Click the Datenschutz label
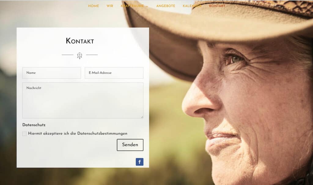Image resolution: width=313 pixels, height=185 pixels. click(x=34, y=125)
